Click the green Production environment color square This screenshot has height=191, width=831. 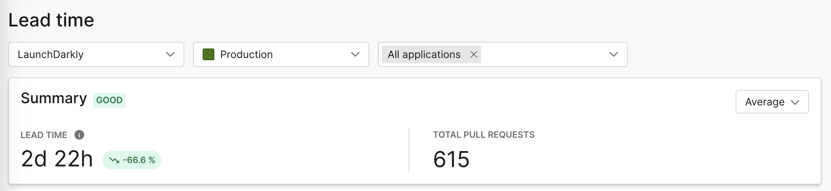click(x=208, y=54)
